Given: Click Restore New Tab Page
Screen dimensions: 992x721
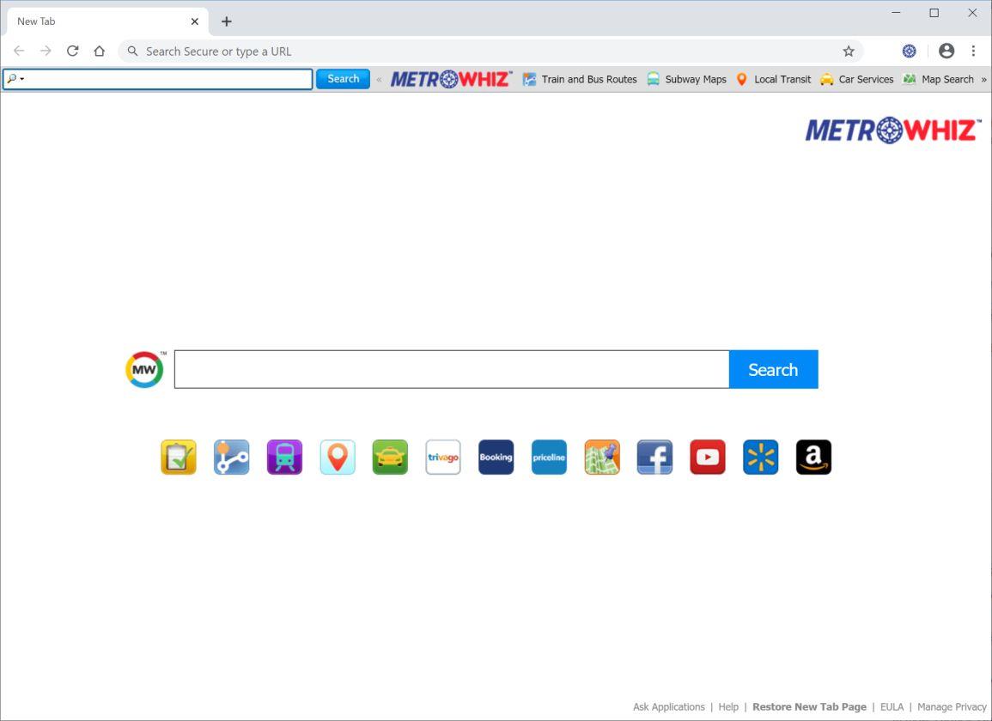Looking at the screenshot, I should [809, 706].
